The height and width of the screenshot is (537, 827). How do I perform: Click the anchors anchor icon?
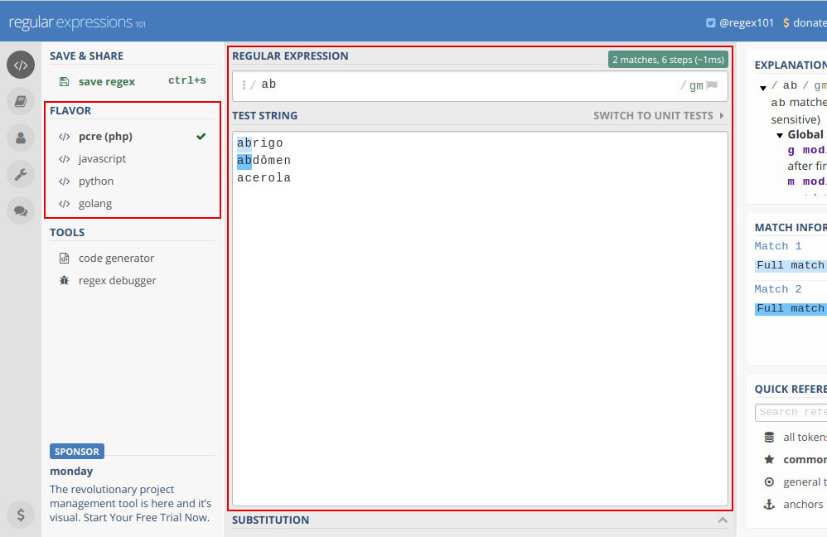[x=769, y=505]
